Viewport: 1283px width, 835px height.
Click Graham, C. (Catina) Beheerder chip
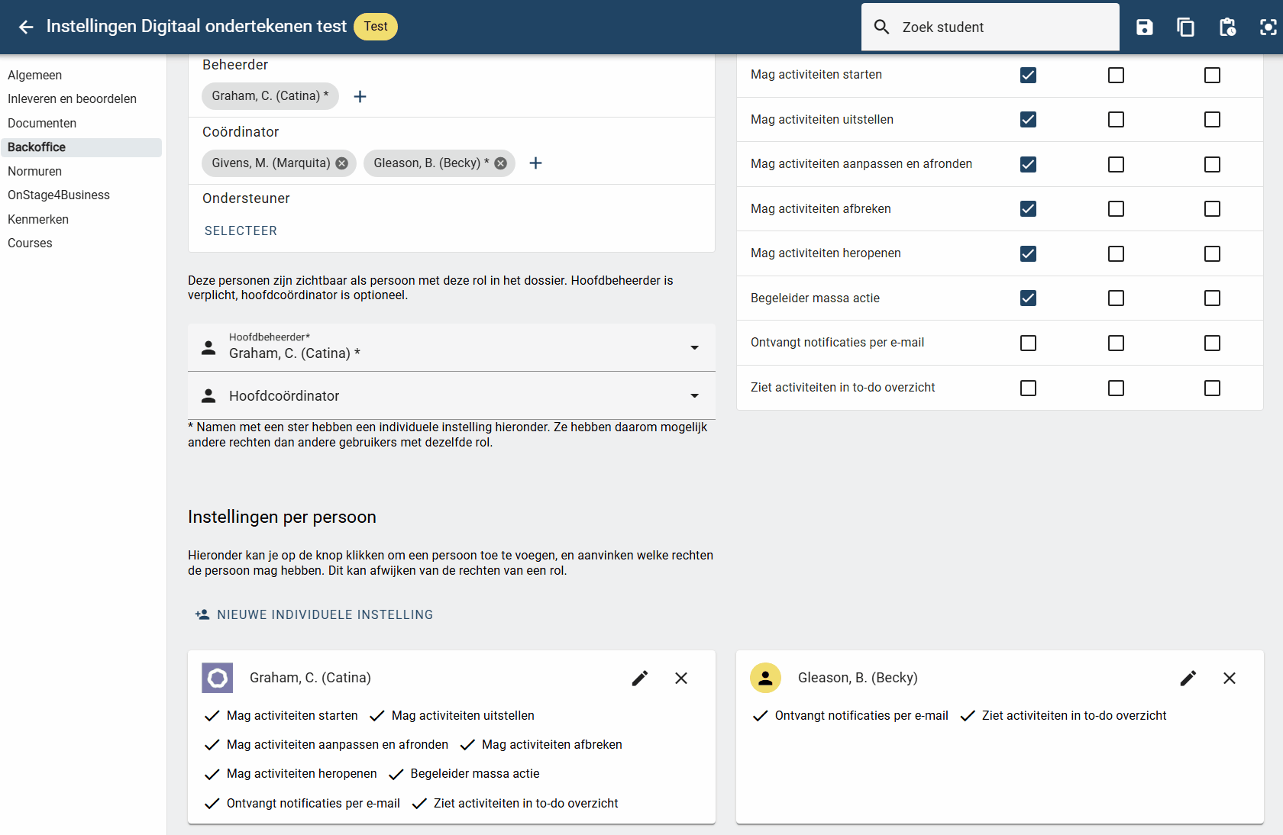click(270, 96)
